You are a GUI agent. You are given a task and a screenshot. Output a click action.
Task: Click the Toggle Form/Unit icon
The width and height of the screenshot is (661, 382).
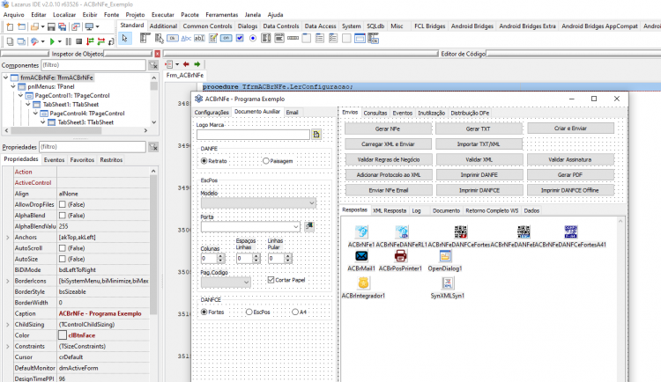(76, 27)
